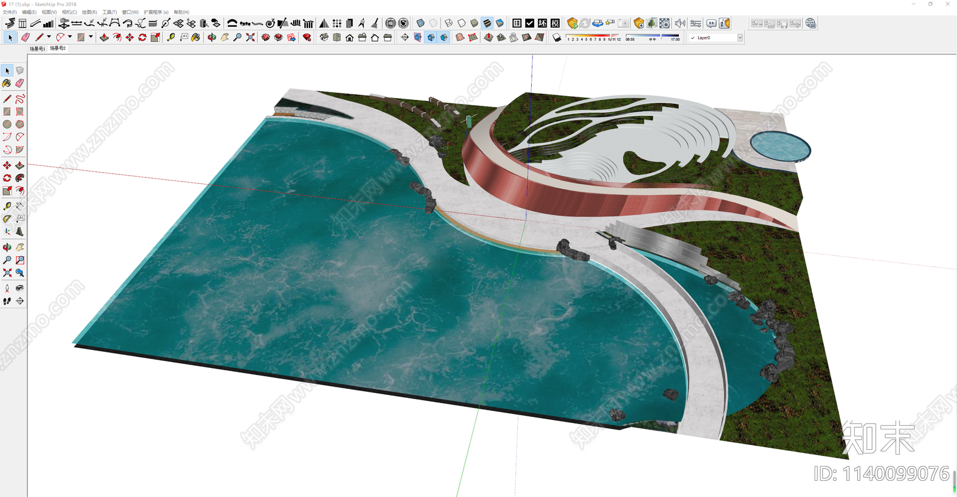Choose the Eraser tool in left toolbar
Image resolution: width=957 pixels, height=497 pixels.
pos(20,84)
